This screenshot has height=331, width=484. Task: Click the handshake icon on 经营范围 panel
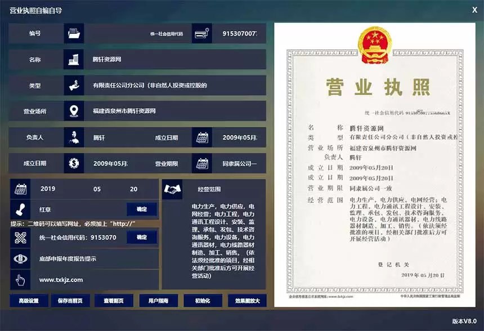click(x=172, y=189)
